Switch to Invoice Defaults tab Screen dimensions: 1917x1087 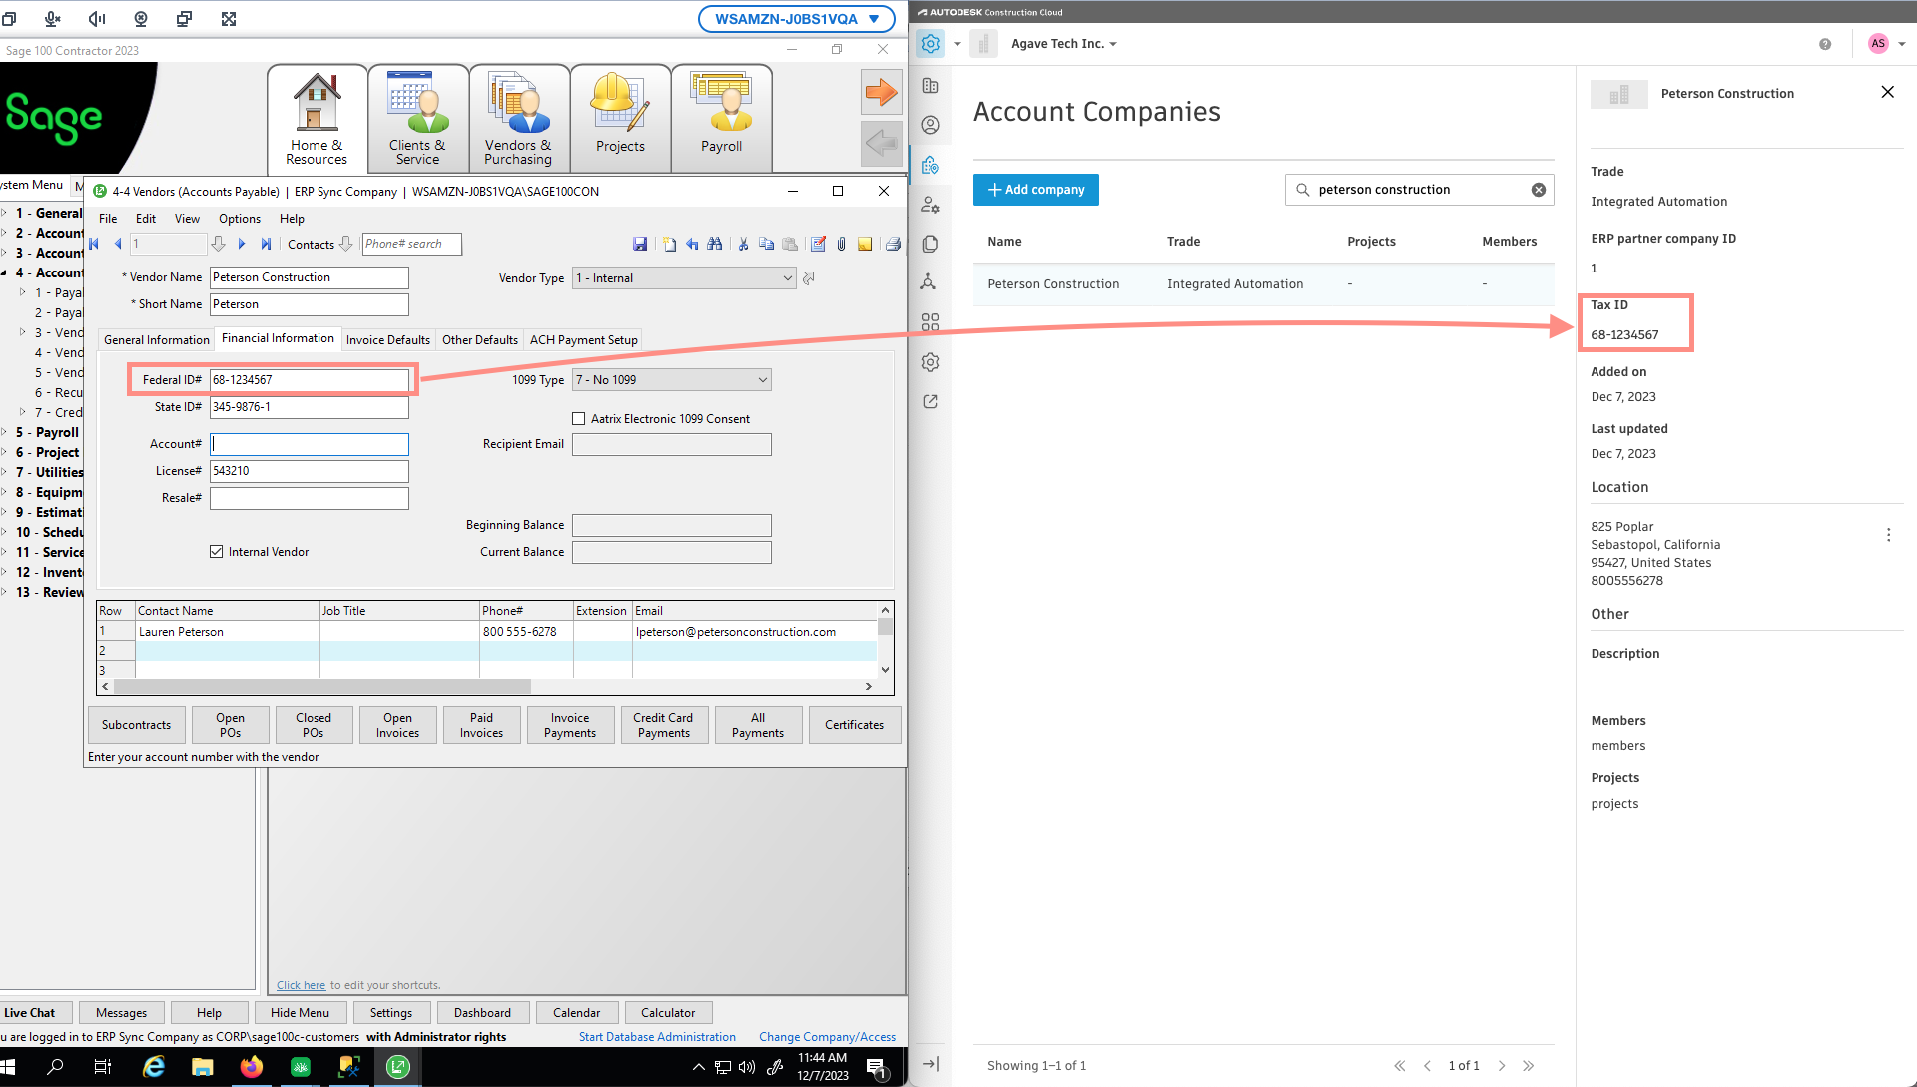(388, 340)
